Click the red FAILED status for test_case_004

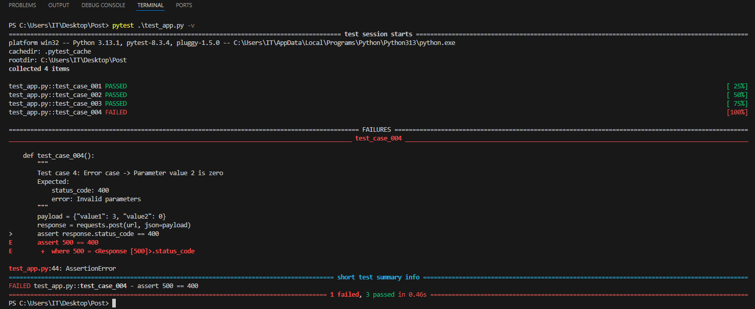(116, 112)
